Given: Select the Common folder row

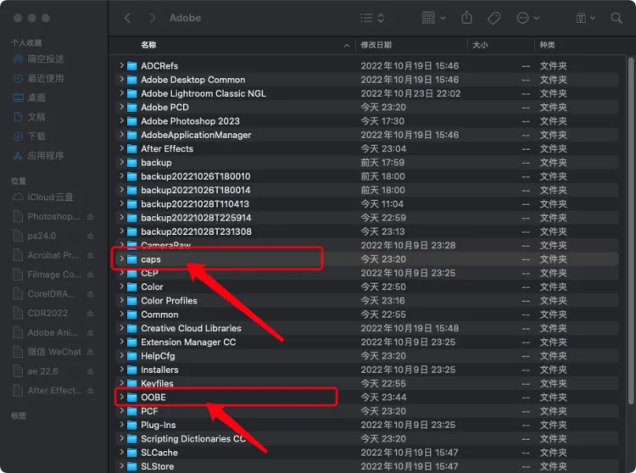Looking at the screenshot, I should tap(367, 314).
